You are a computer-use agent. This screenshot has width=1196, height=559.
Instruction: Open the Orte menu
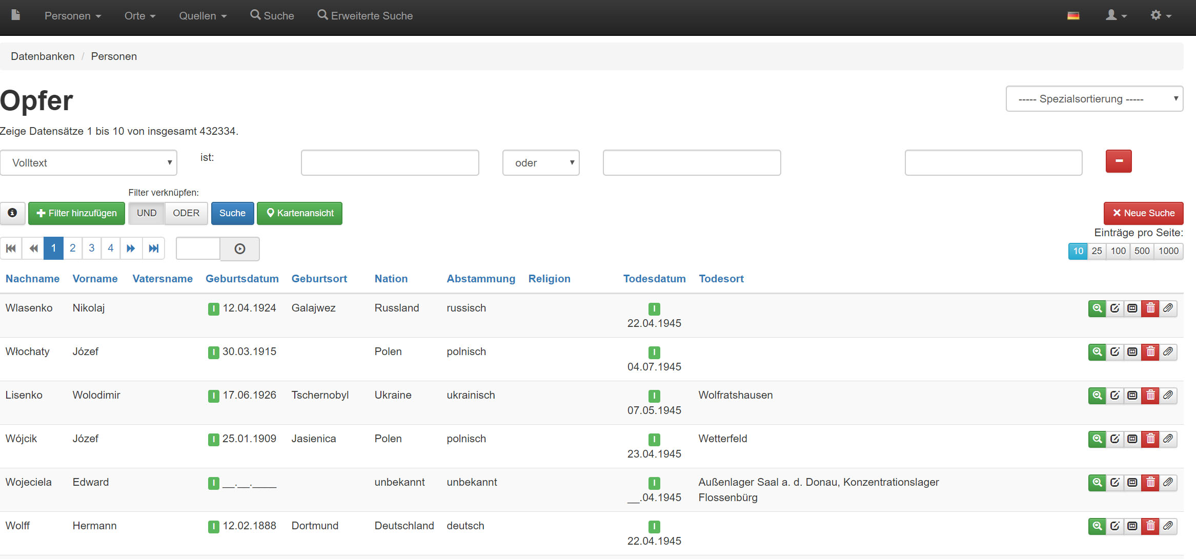(140, 16)
